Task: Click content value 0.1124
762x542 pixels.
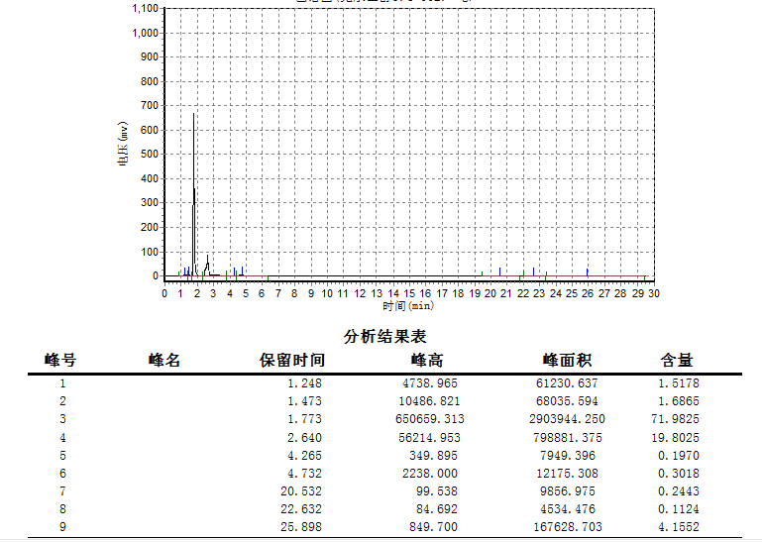Action: [679, 509]
